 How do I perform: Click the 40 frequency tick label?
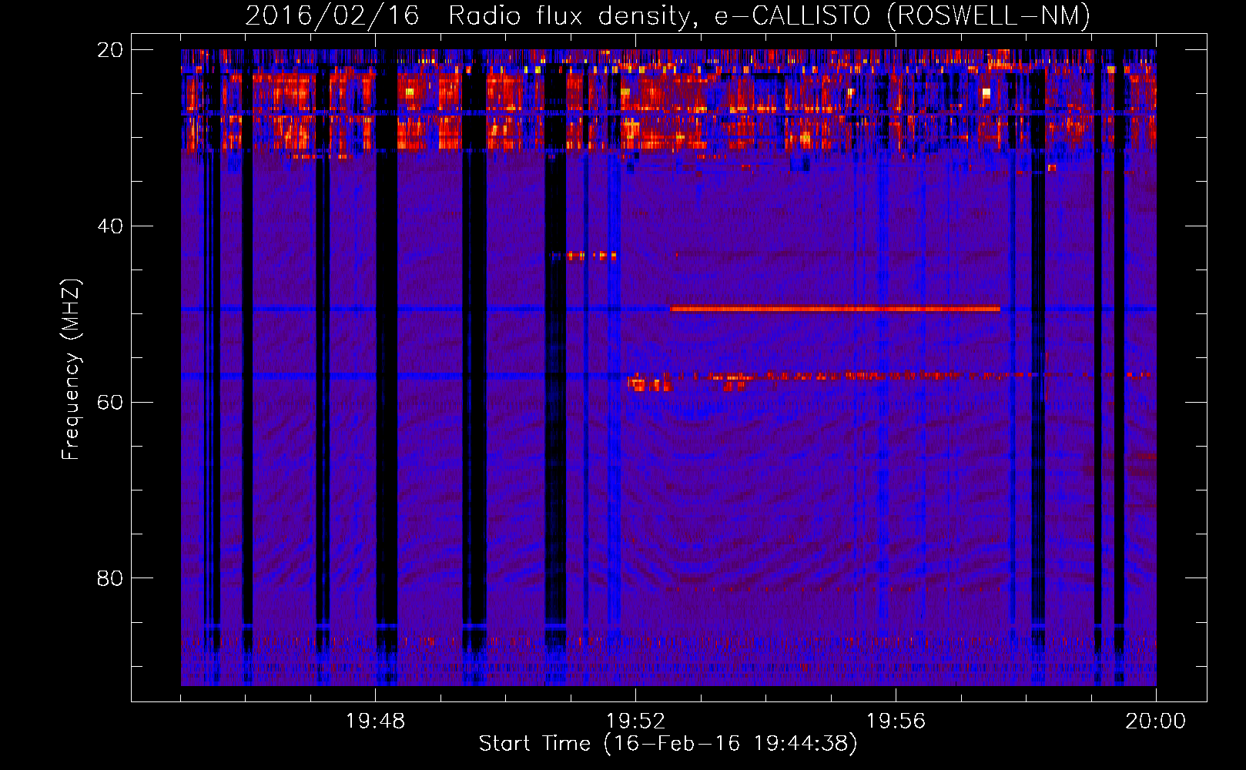[x=110, y=226]
